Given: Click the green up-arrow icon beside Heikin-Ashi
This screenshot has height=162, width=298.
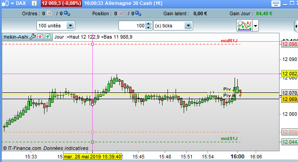Looking at the screenshot, I should pos(48,36).
